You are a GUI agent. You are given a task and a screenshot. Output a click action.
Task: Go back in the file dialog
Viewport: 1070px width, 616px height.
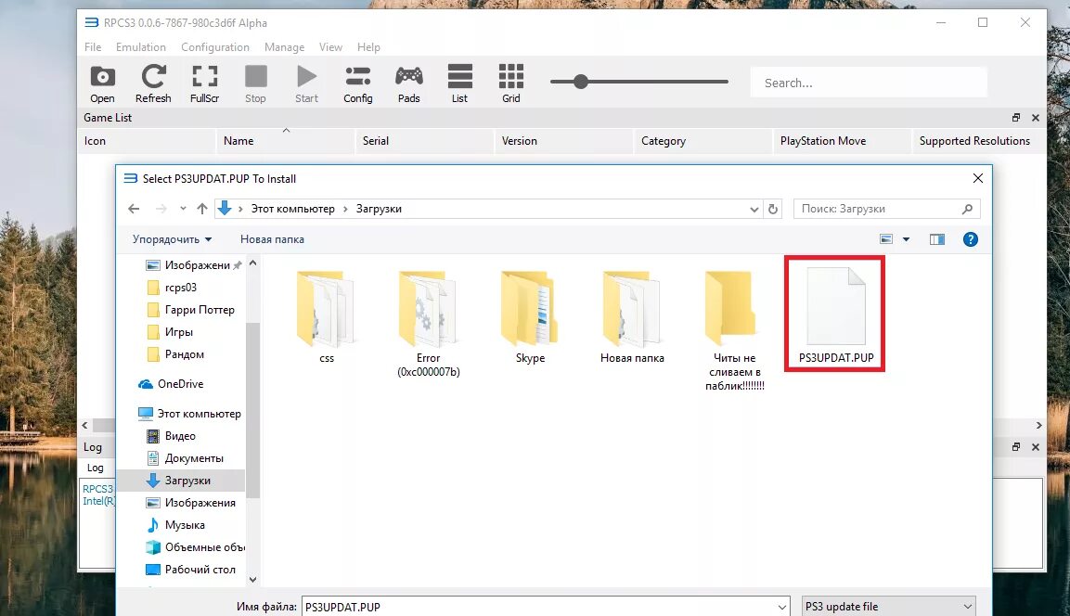coord(134,209)
